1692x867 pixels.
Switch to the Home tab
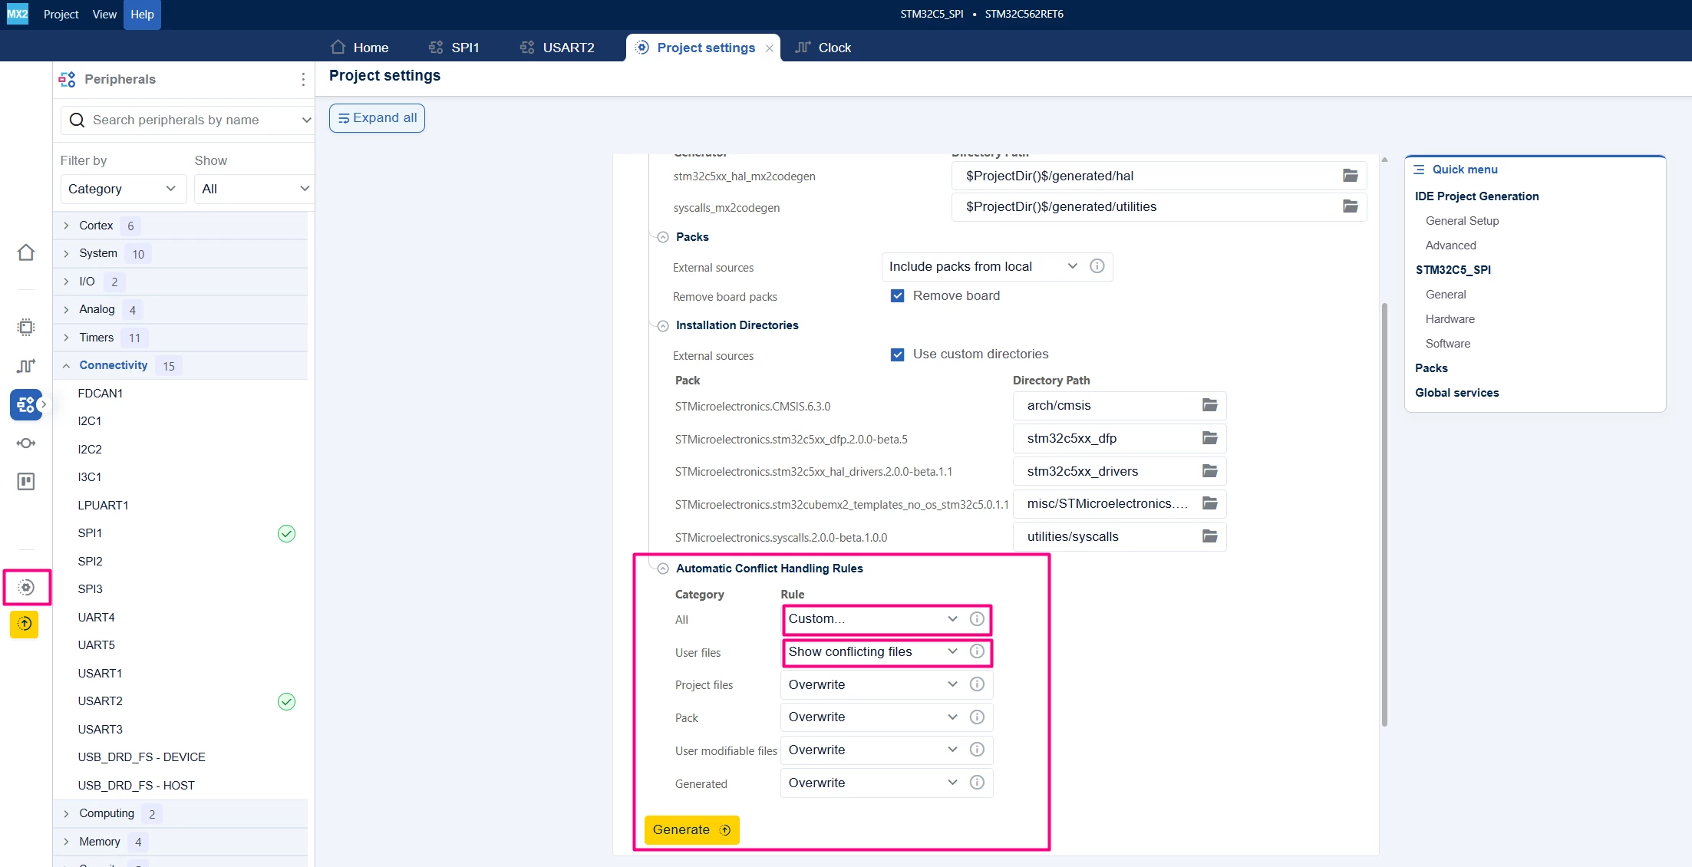359,48
